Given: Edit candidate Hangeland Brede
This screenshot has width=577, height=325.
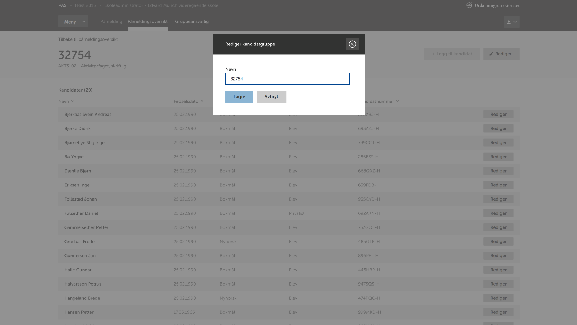Looking at the screenshot, I should click(x=498, y=298).
